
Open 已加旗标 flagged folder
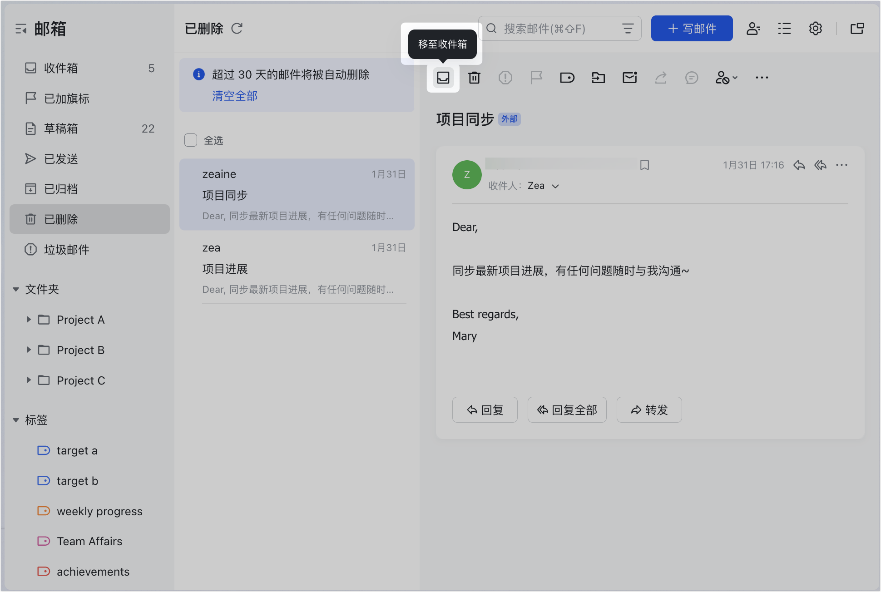click(x=89, y=98)
